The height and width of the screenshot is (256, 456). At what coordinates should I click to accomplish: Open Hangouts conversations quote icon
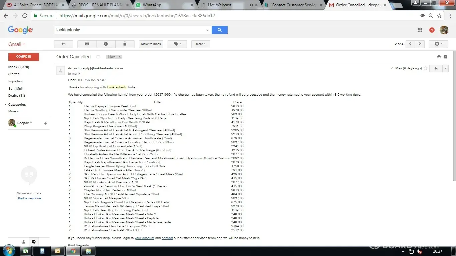[x=34, y=242]
